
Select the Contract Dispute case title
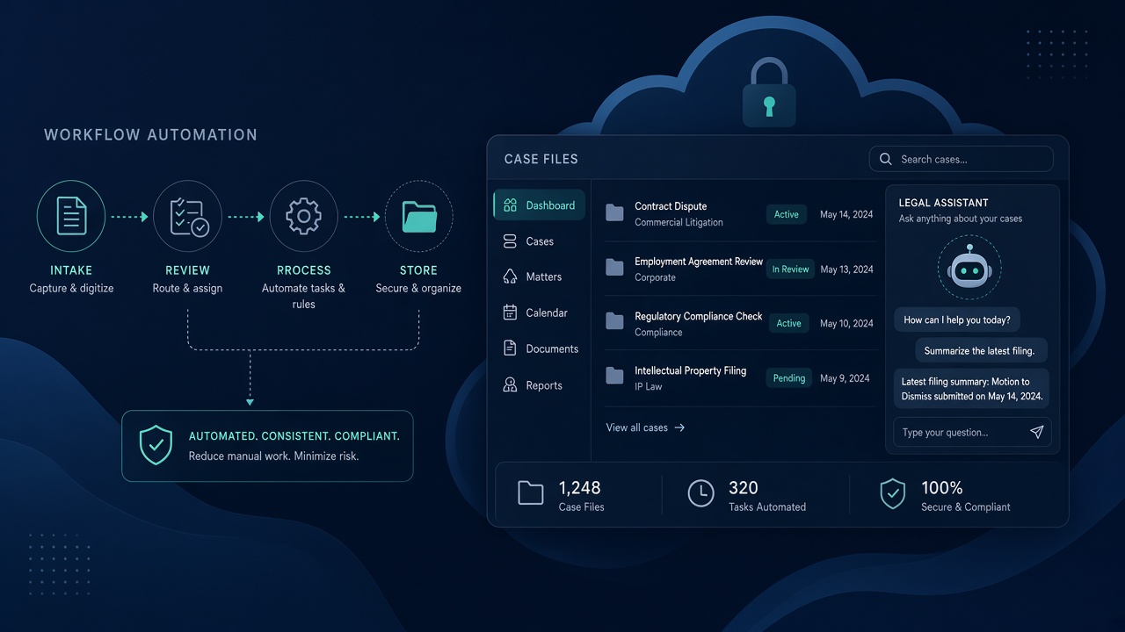click(x=671, y=206)
